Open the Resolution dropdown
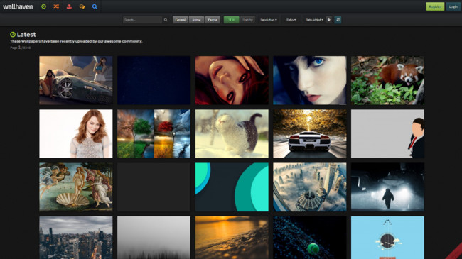 click(x=269, y=20)
